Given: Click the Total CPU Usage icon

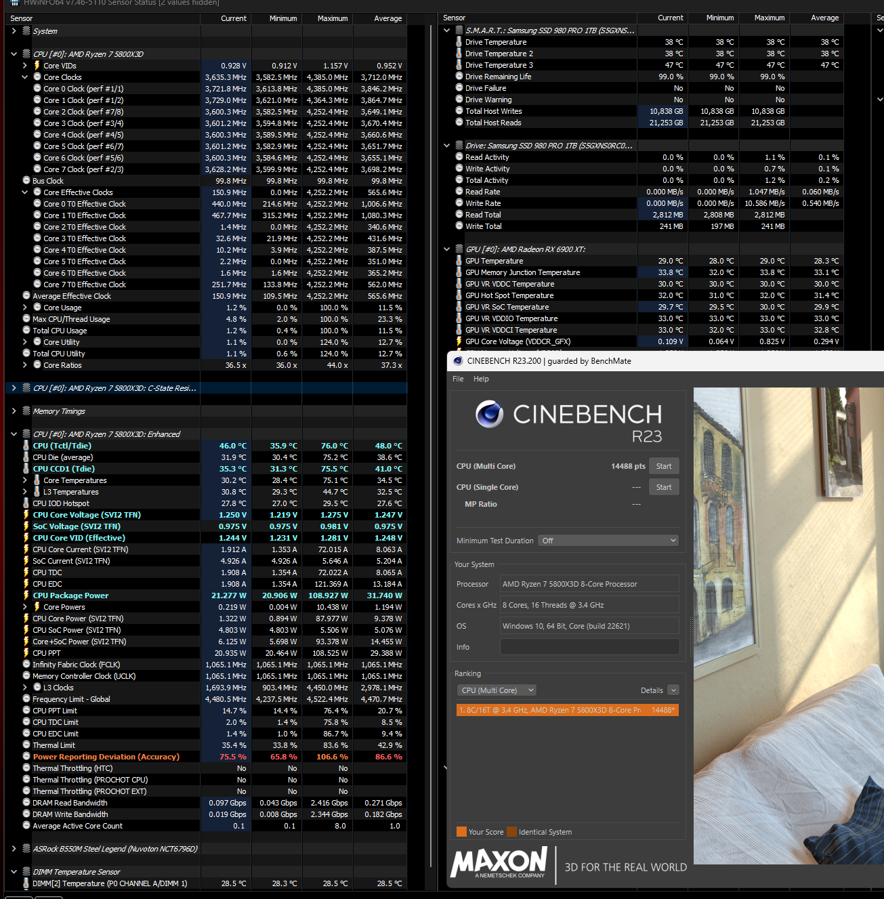Looking at the screenshot, I should [x=26, y=331].
